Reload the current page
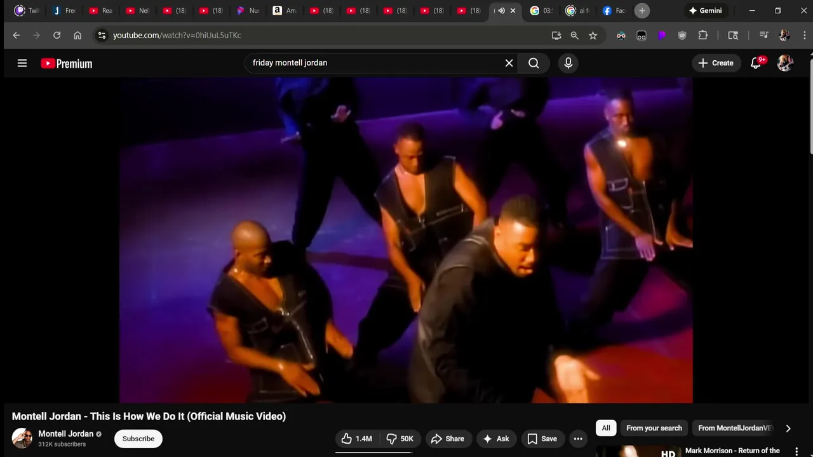Viewport: 813px width, 457px height. pyautogui.click(x=57, y=36)
